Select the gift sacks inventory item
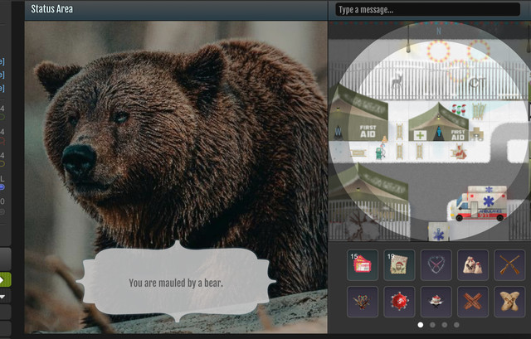The width and height of the screenshot is (531, 339). pos(473,265)
